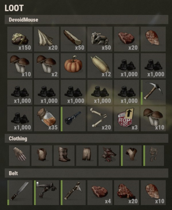Screen dimensions: 172x210
Task: Select the bone fragments stack of 20
Action: [100, 119]
